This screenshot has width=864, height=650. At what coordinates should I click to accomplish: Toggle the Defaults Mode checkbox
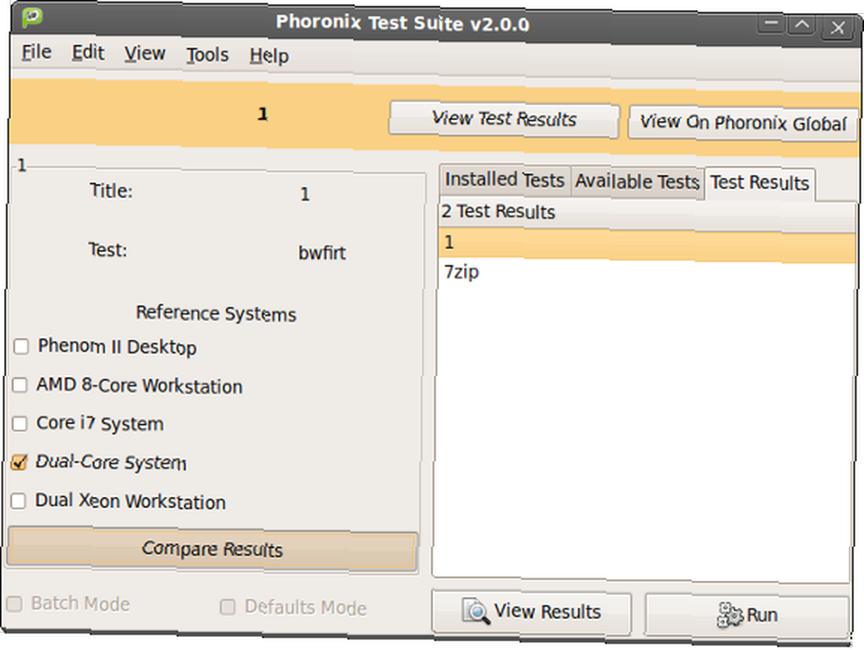click(227, 607)
